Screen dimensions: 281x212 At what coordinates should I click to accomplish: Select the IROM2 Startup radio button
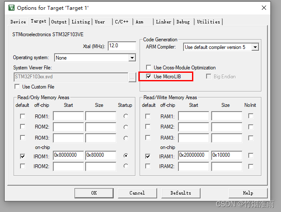point(126,166)
